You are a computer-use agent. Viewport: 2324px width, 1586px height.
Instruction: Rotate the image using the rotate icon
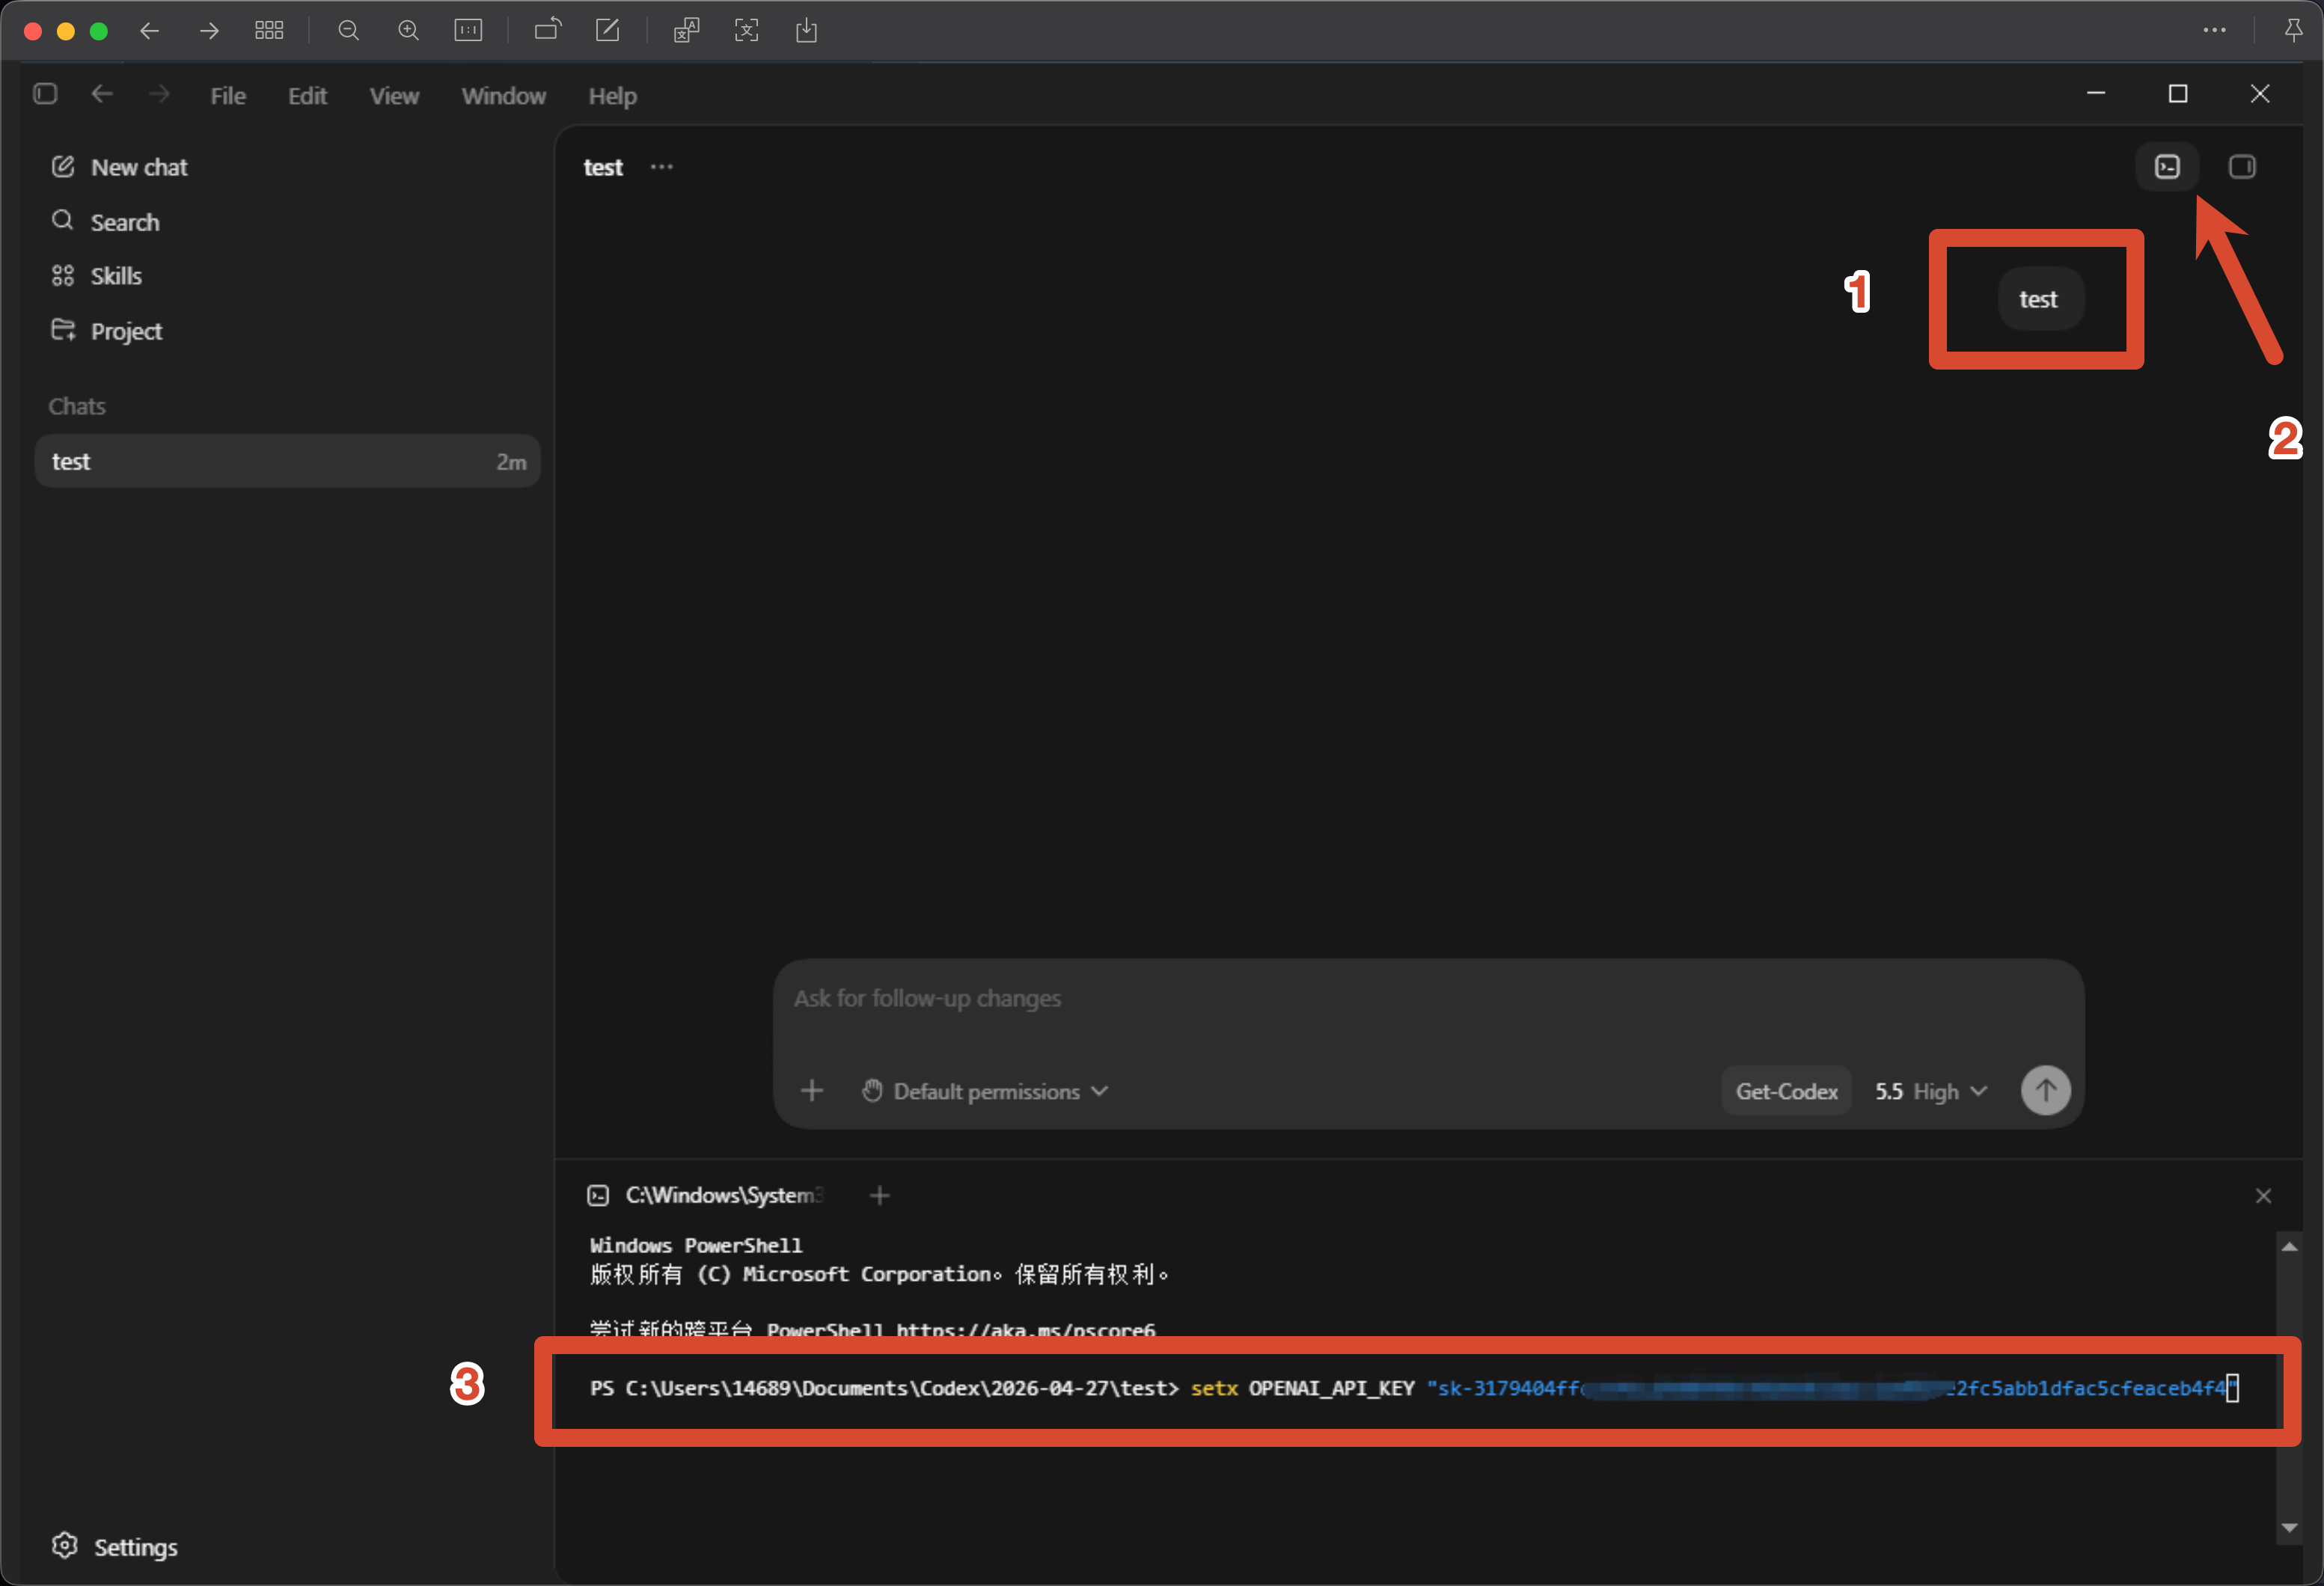point(548,31)
